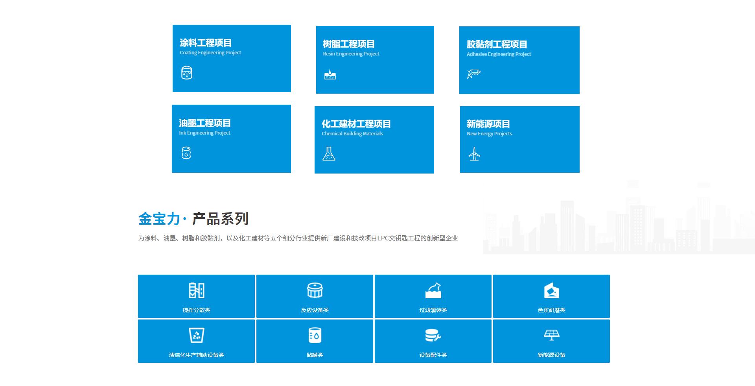Image resolution: width=755 pixels, height=386 pixels.
Task: Click the recycle bin icon above 清洁化生产辅助设备类
Action: click(x=197, y=335)
